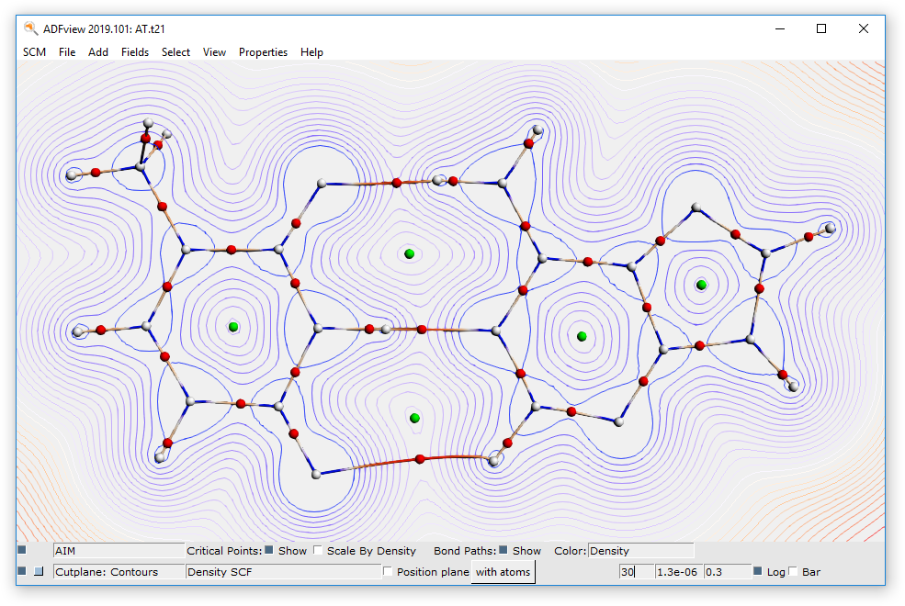
Task: Click the maximum value field 0.3
Action: [x=728, y=572]
